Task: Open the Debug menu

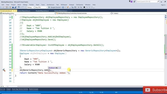Action: tap(25, 5)
